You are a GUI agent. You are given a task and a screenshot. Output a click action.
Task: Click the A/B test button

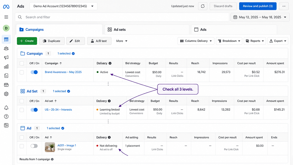(x=99, y=41)
